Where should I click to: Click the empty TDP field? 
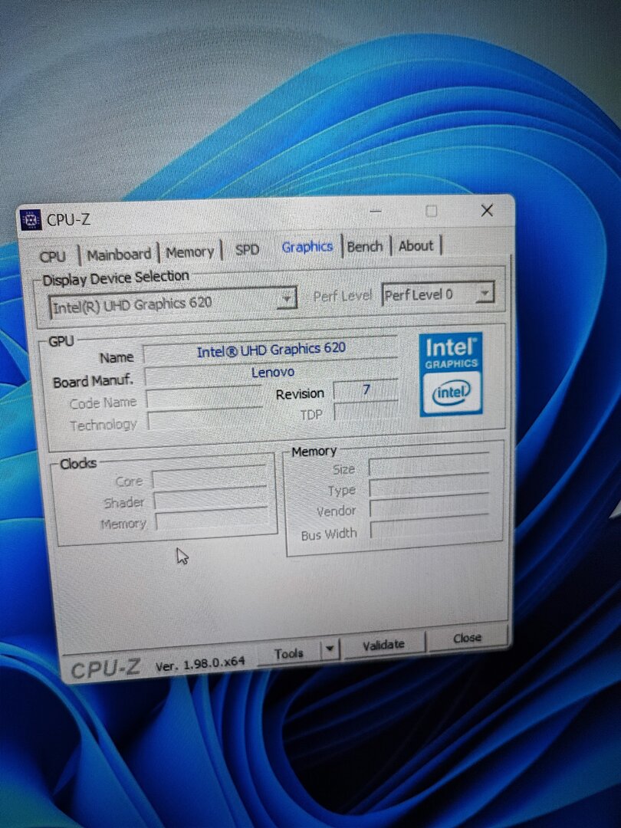click(x=366, y=411)
